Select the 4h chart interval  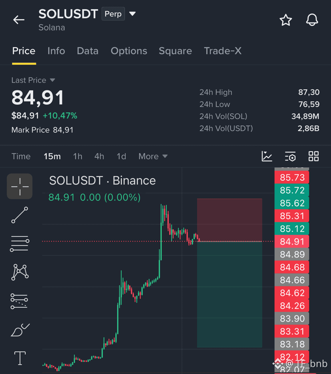point(99,157)
